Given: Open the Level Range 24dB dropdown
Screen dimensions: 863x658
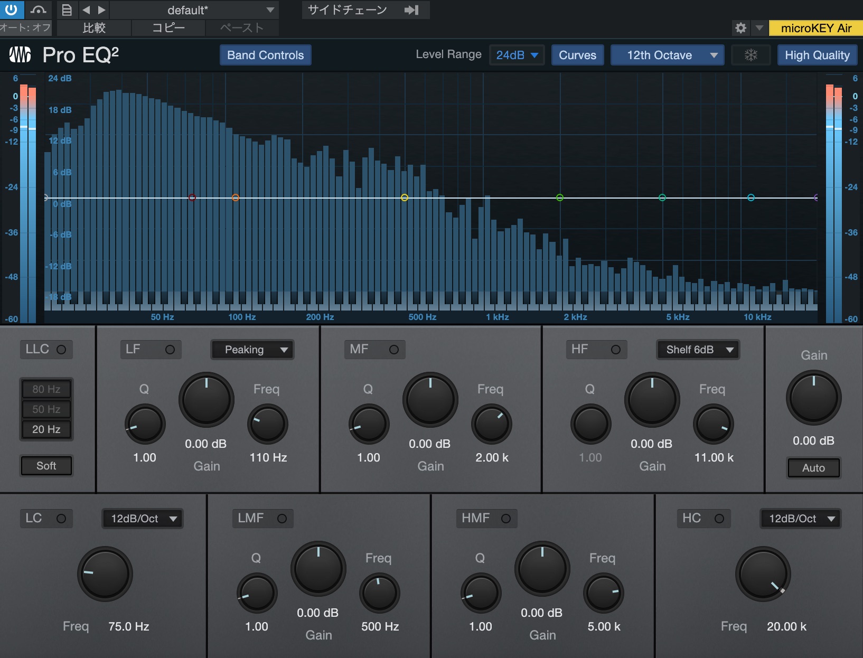Looking at the screenshot, I should pos(517,55).
